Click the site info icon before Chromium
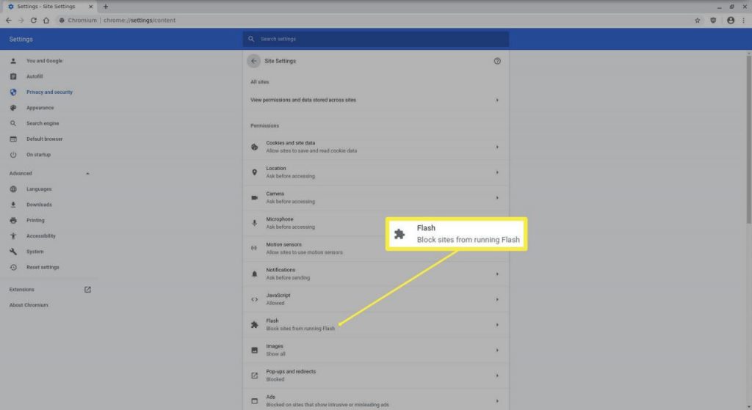This screenshot has height=410, width=752. coord(62,20)
